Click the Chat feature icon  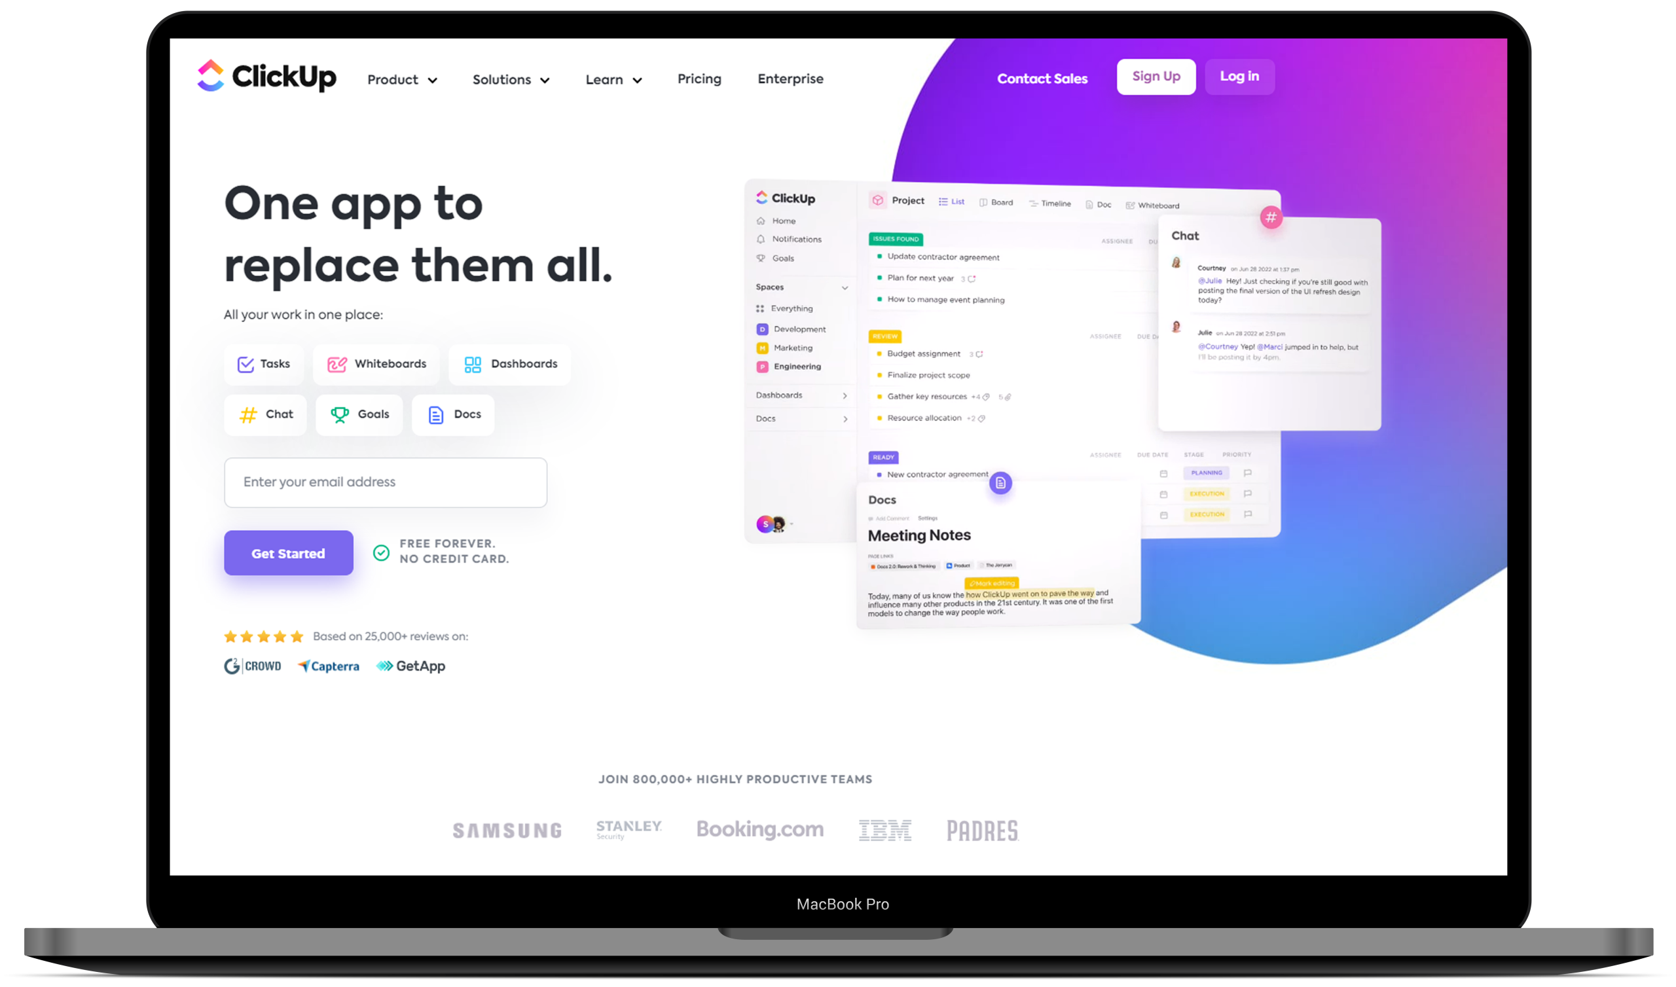tap(247, 414)
